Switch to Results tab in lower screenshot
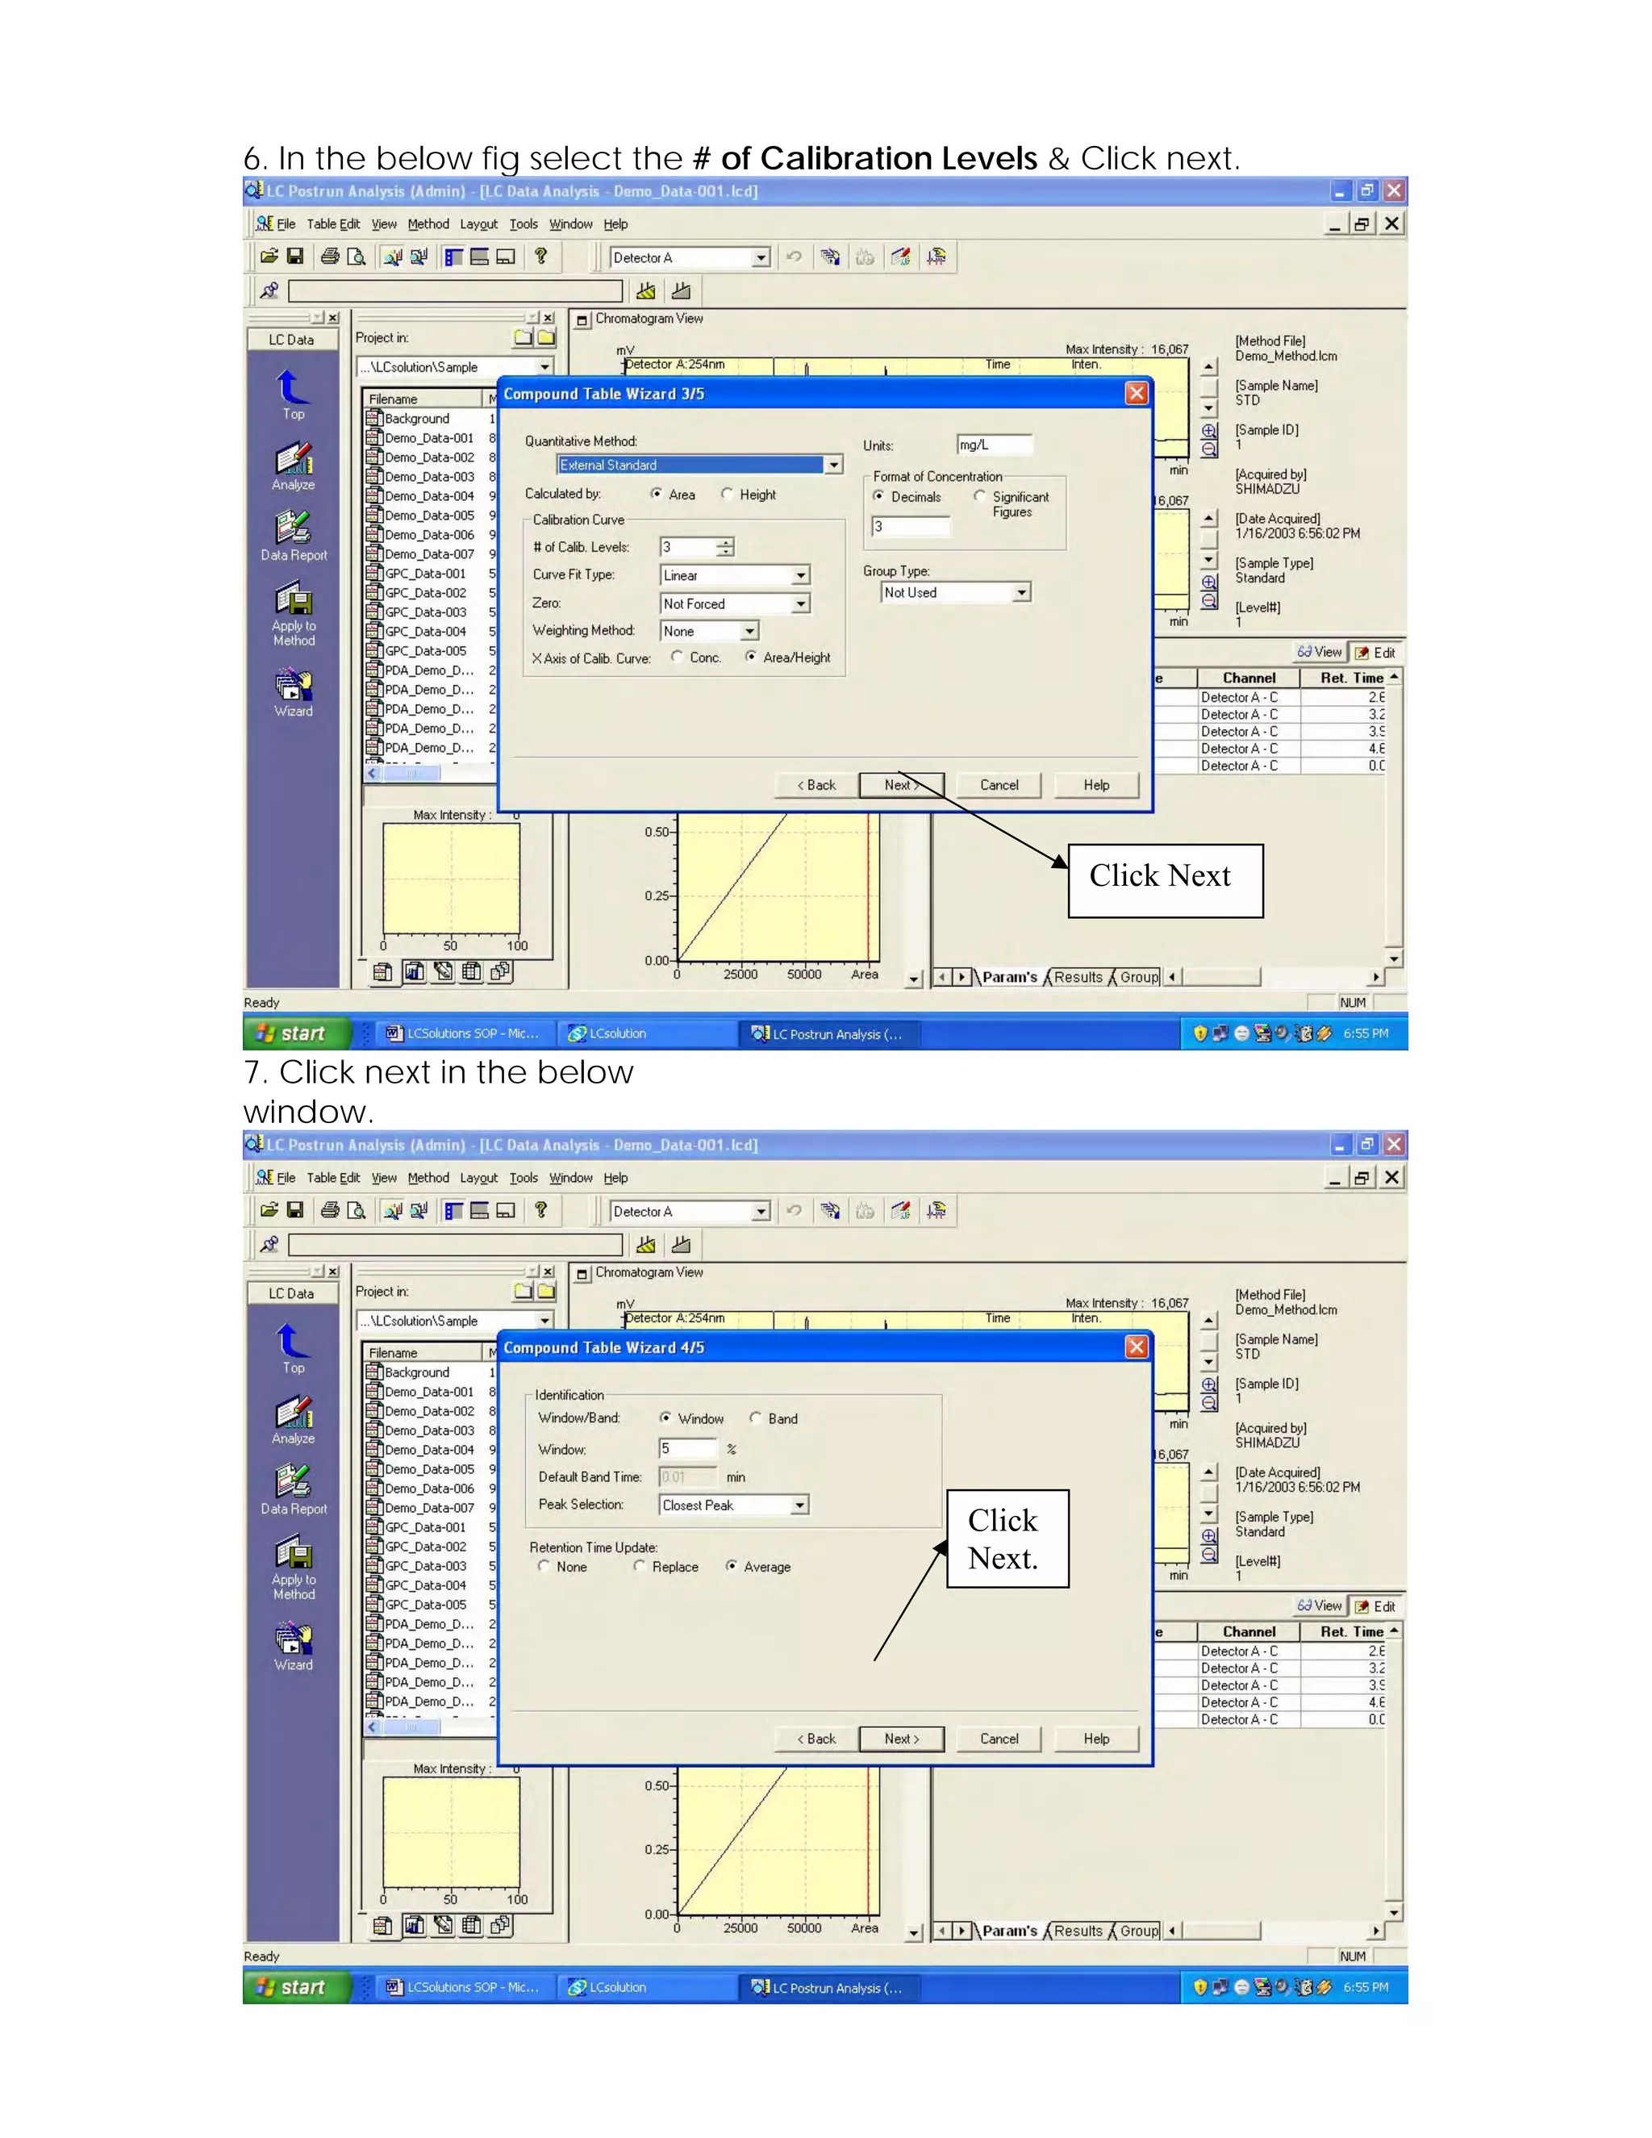Screen dimensions: 1652x2138 coord(1078,1931)
